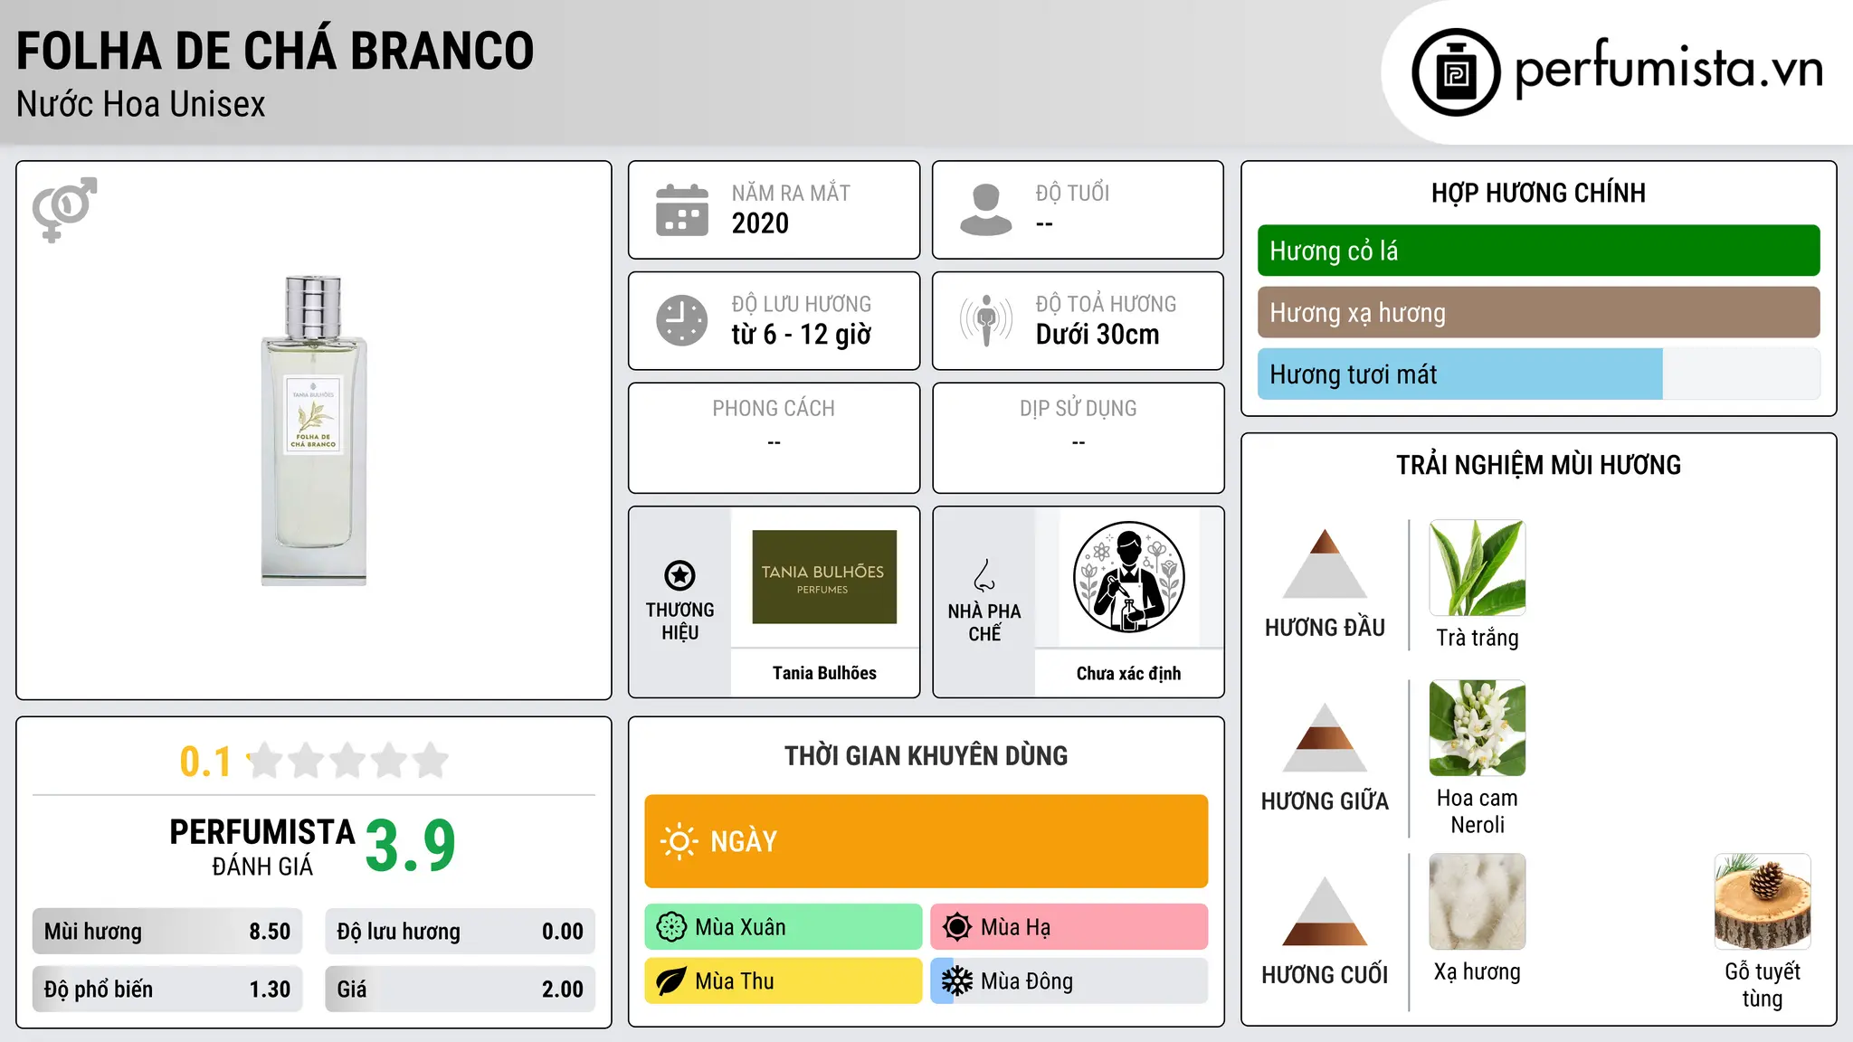Click the perfumista.vn perfume bottle logo icon
This screenshot has height=1042, width=1853.
point(1456,72)
